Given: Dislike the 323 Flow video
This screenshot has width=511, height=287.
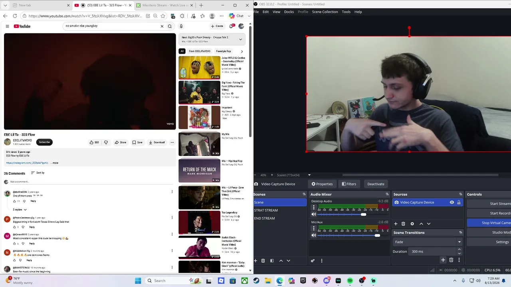Looking at the screenshot, I should click(x=106, y=142).
